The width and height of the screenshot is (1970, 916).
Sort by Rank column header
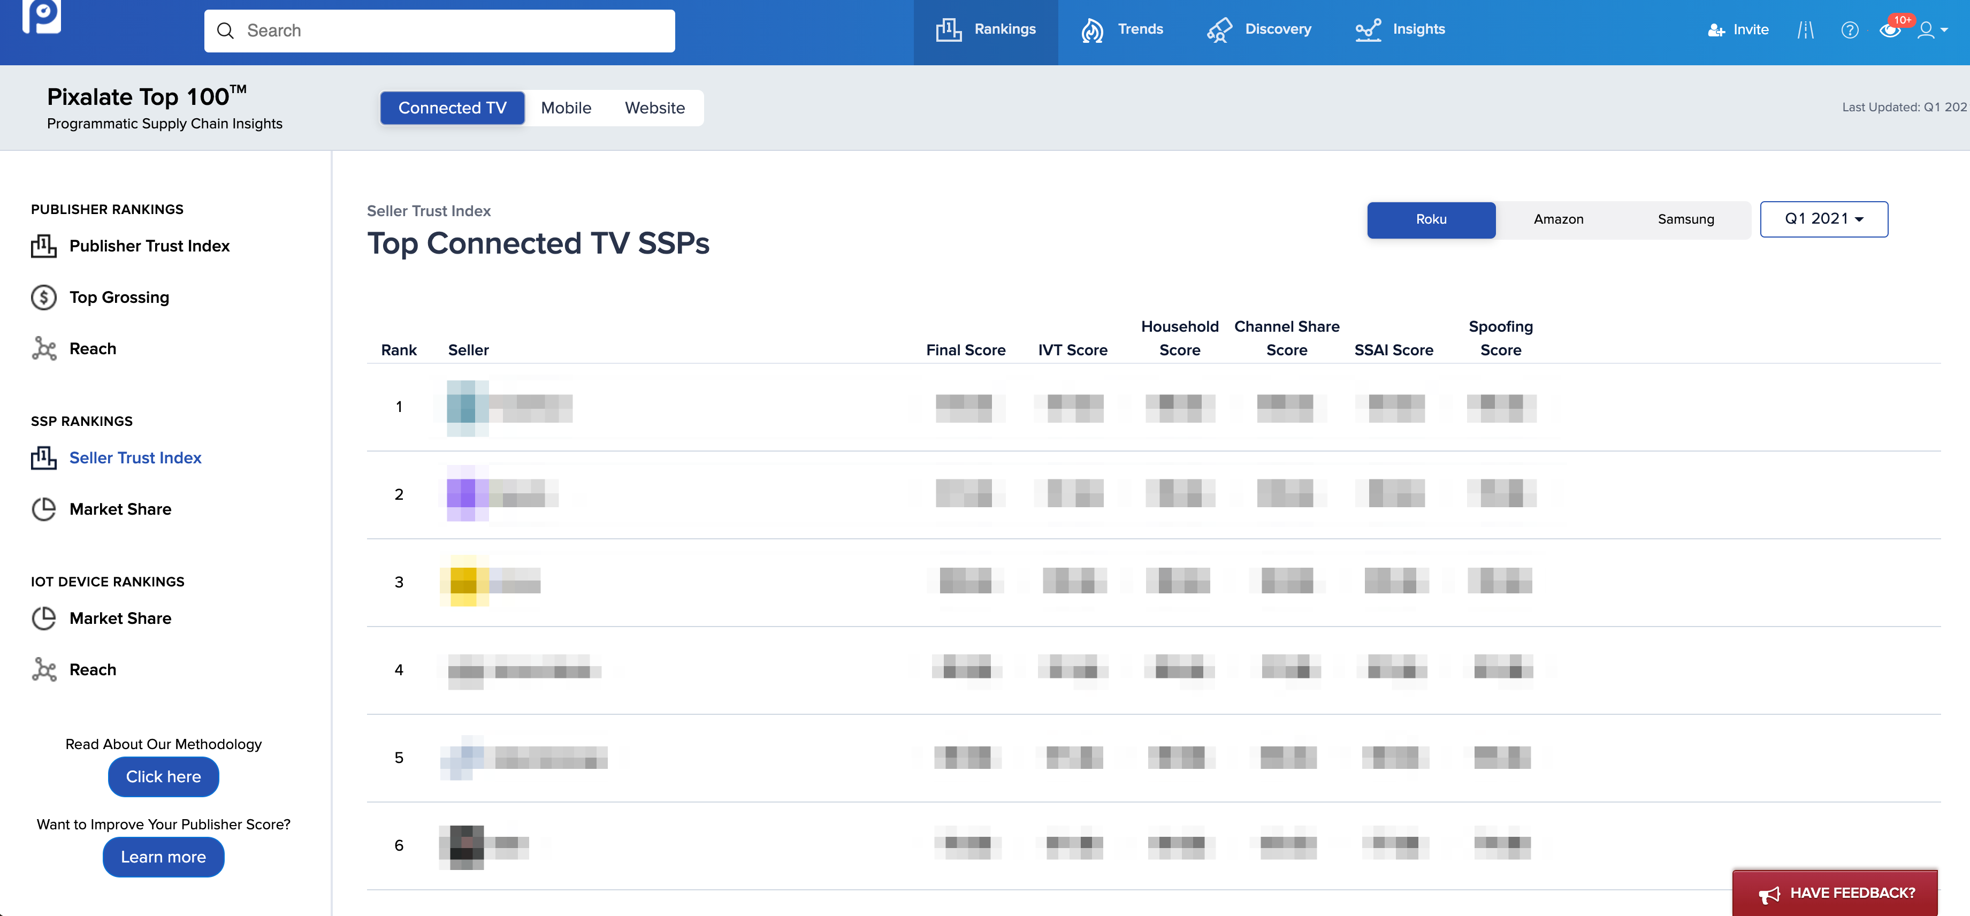399,350
